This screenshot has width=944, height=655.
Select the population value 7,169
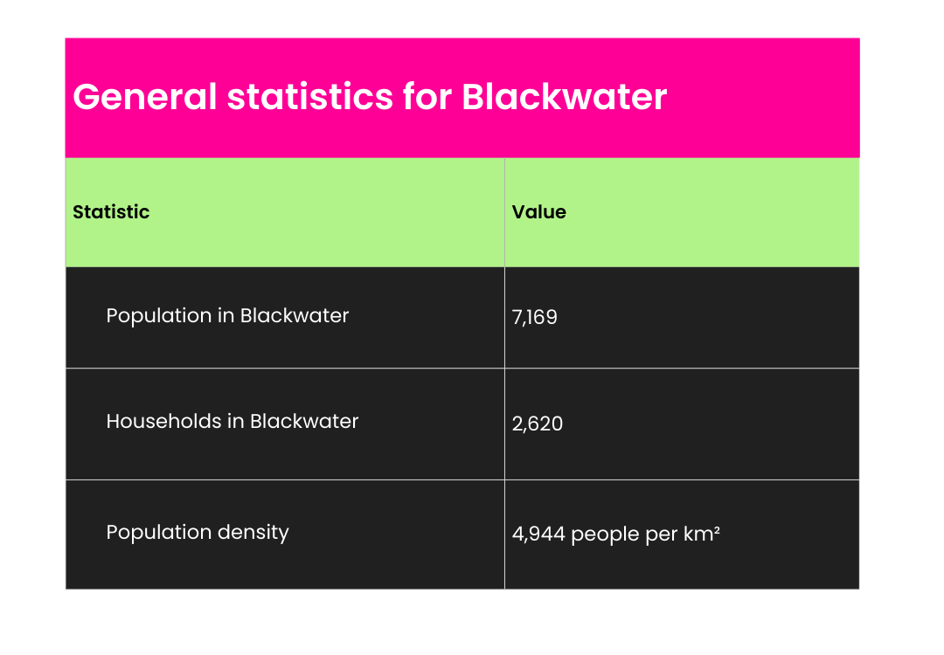point(534,317)
